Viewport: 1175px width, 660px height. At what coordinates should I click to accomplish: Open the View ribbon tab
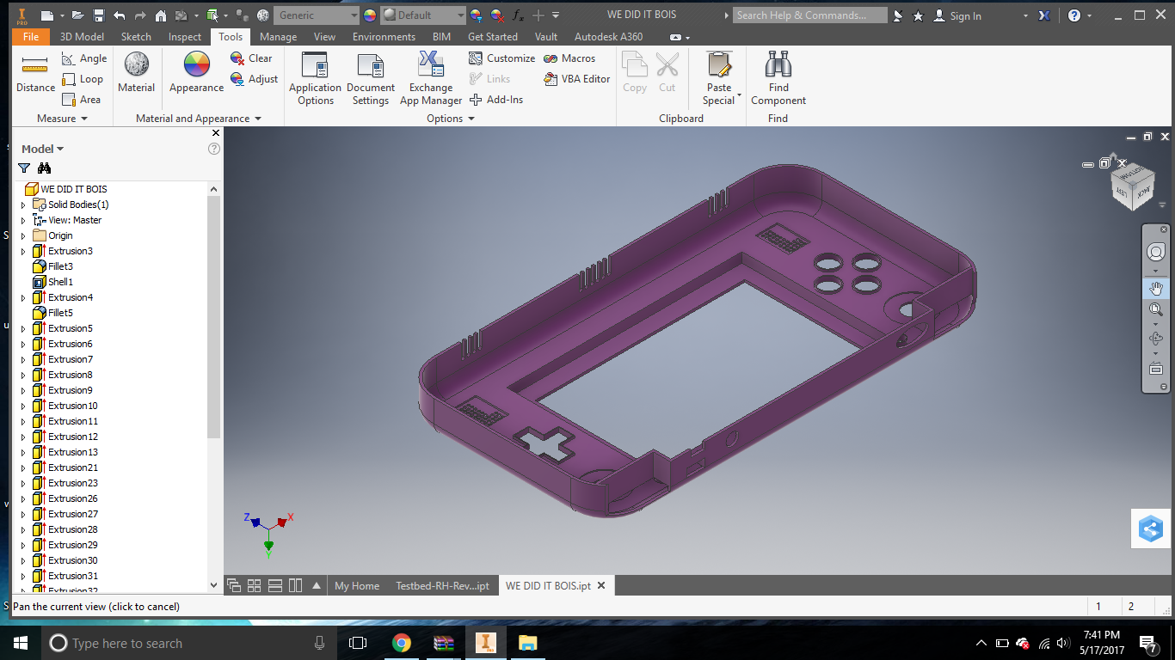(324, 37)
